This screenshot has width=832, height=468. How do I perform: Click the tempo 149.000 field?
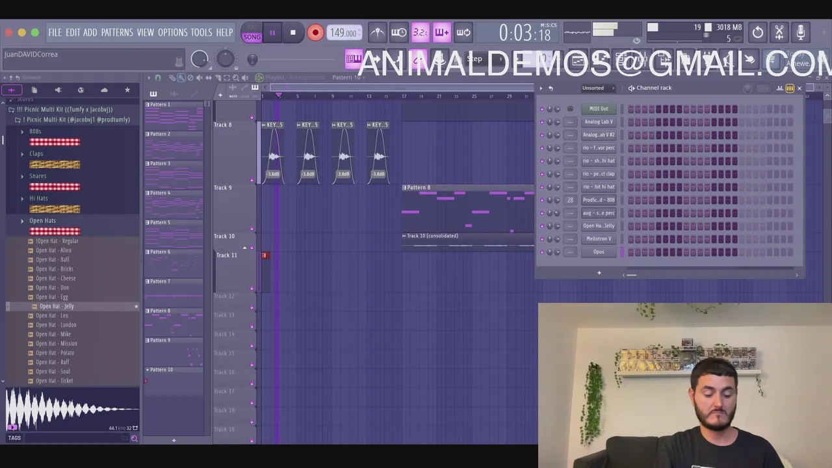343,33
